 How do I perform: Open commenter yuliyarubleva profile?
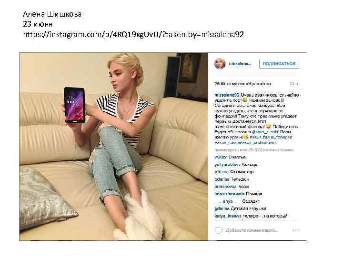(x=228, y=165)
